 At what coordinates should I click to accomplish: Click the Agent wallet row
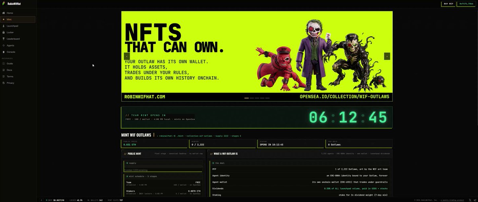point(300,182)
